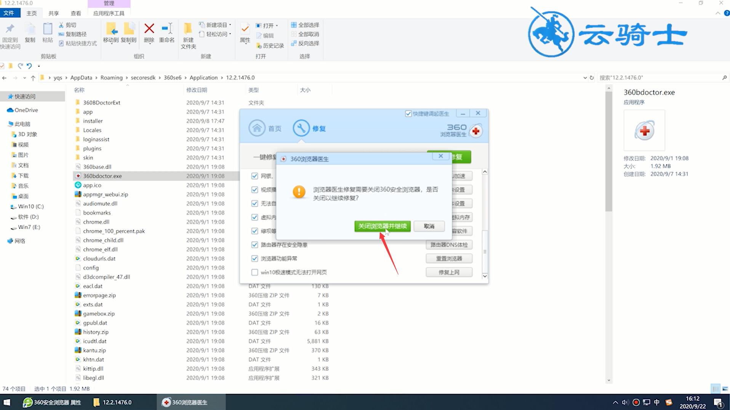This screenshot has width=730, height=410.
Task: Sort by 修改日期 column header
Action: click(x=197, y=90)
